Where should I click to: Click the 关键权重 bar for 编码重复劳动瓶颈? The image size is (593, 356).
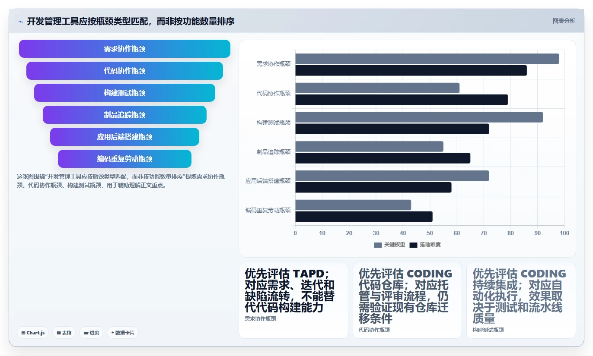click(353, 205)
